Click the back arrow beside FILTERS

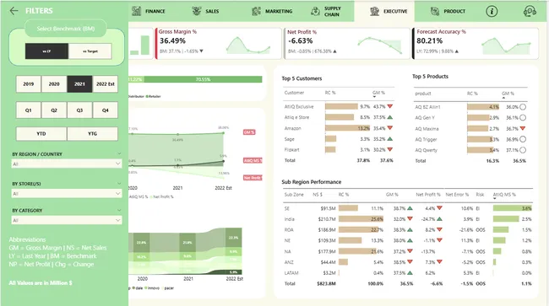click(14, 11)
